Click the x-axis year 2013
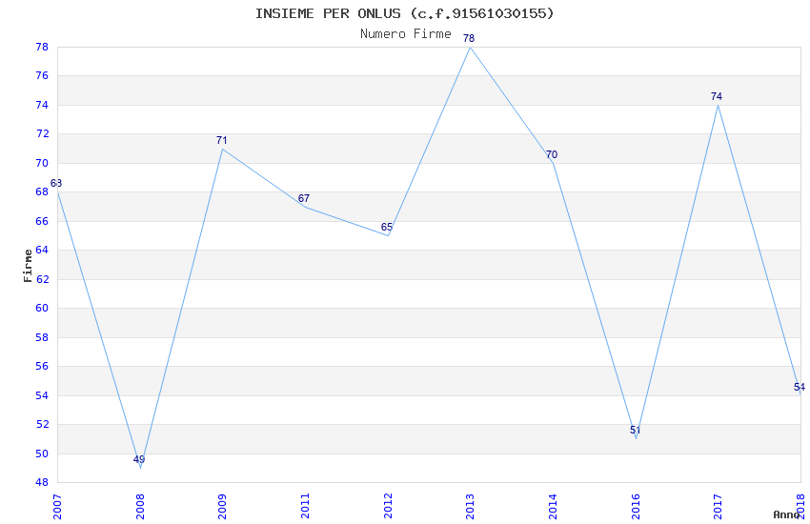 [x=470, y=507]
